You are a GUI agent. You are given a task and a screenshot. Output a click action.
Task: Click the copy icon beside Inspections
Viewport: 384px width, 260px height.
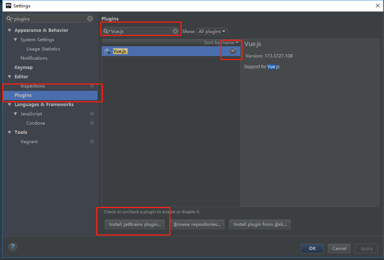coord(92,86)
